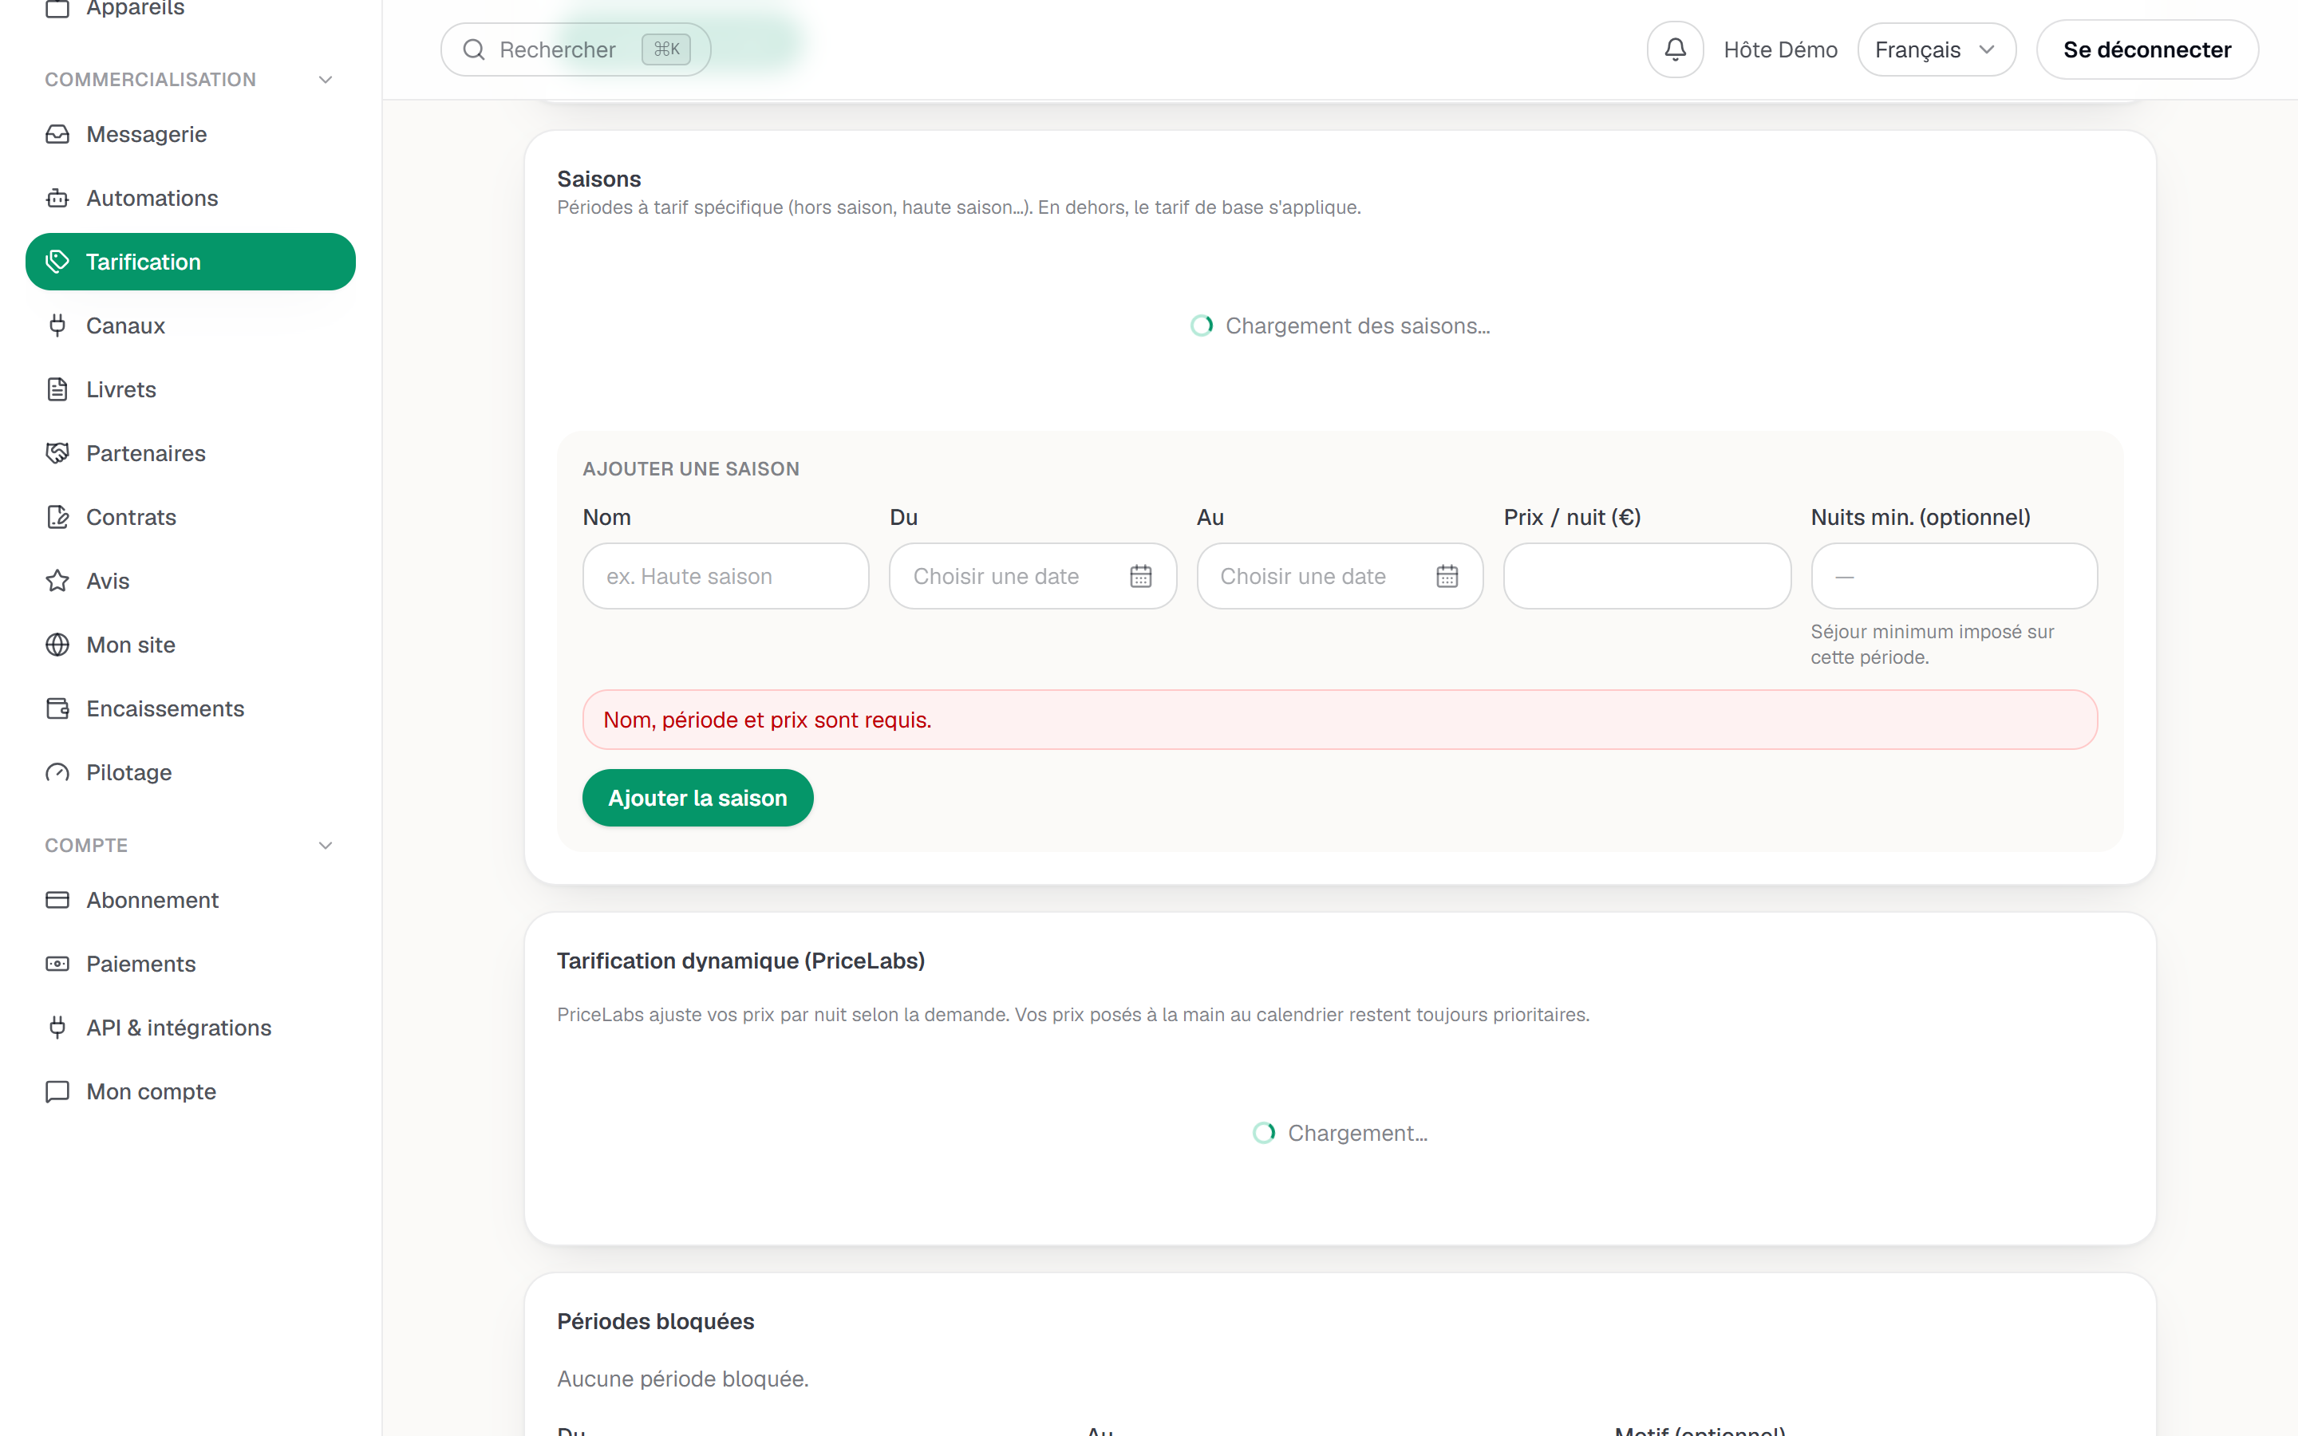Open notifications with the bell icon
This screenshot has height=1436, width=2298.
tap(1675, 49)
